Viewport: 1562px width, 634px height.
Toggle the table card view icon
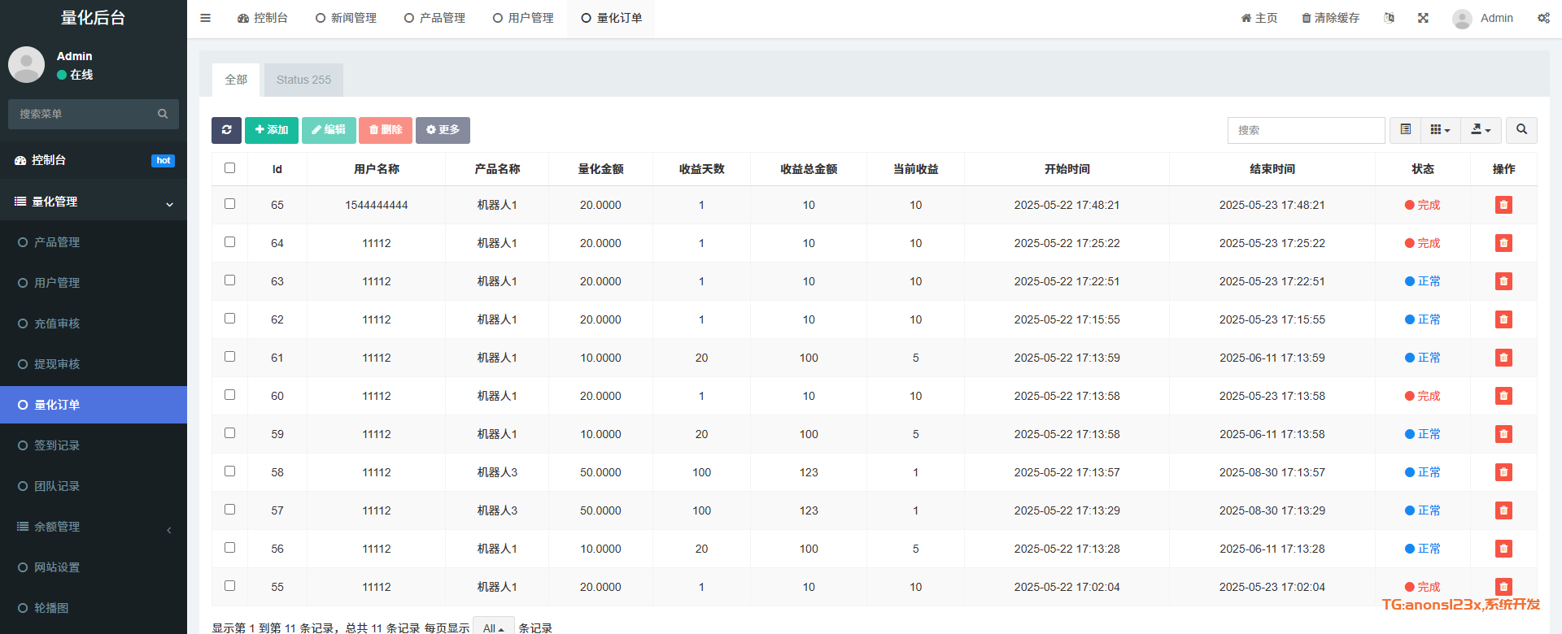pos(1405,130)
